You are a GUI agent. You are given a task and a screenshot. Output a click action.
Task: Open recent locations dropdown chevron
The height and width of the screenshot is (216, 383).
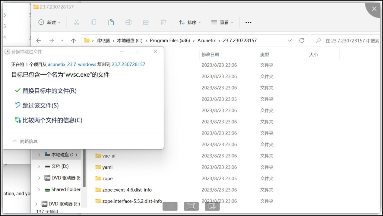click(62, 40)
